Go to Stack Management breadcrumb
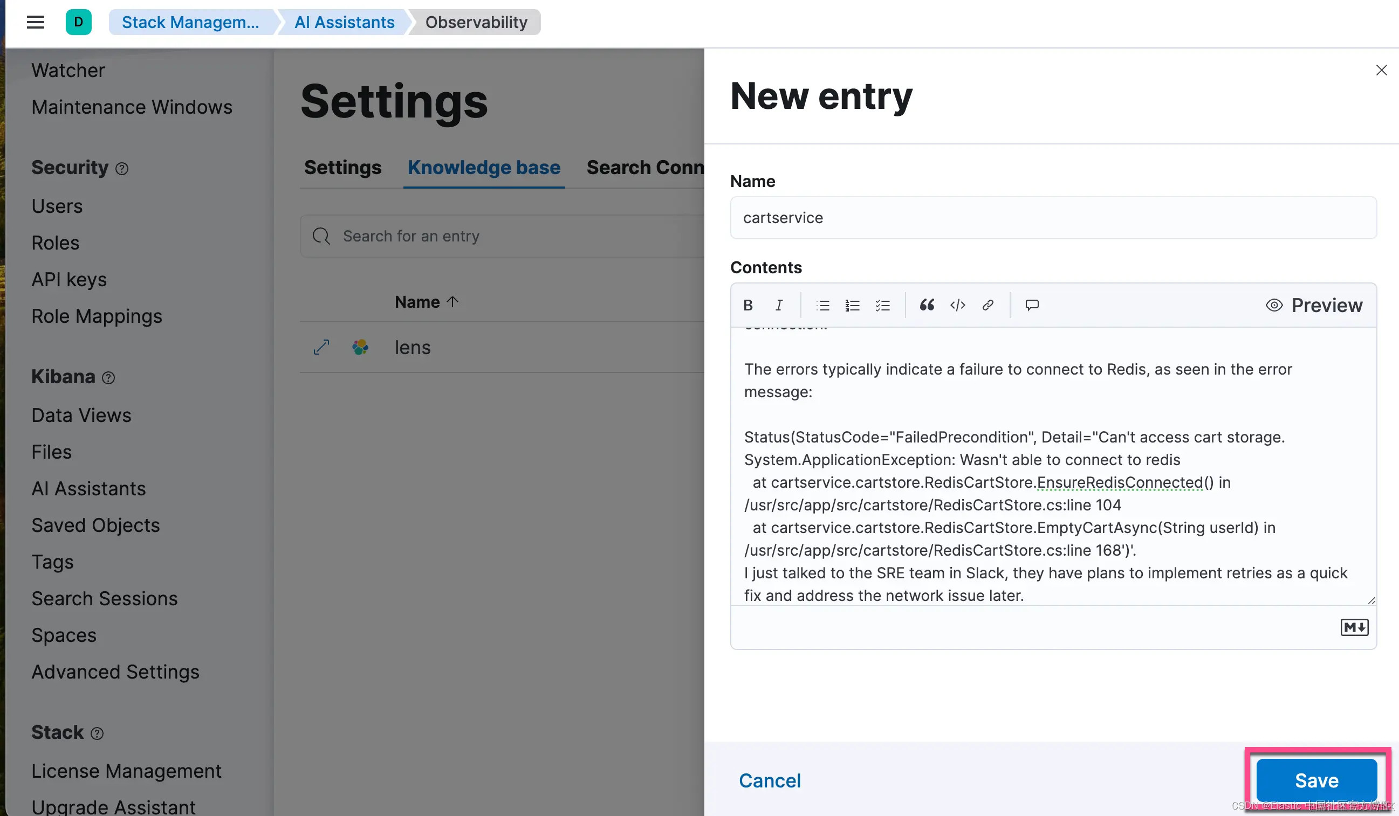1399x816 pixels. pos(190,22)
